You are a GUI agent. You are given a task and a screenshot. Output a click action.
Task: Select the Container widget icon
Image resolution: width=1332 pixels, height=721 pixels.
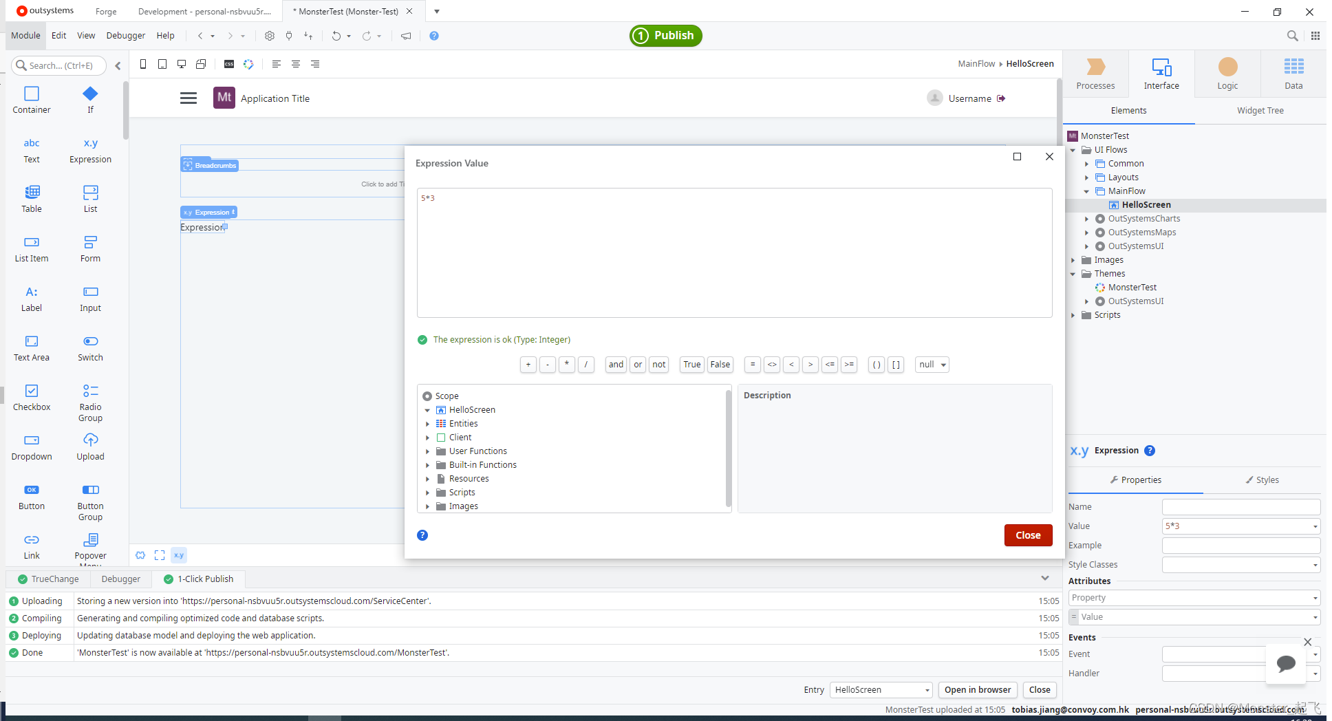click(x=32, y=94)
